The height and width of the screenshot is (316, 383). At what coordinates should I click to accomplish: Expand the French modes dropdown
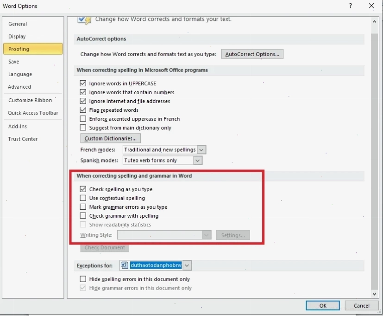point(201,149)
